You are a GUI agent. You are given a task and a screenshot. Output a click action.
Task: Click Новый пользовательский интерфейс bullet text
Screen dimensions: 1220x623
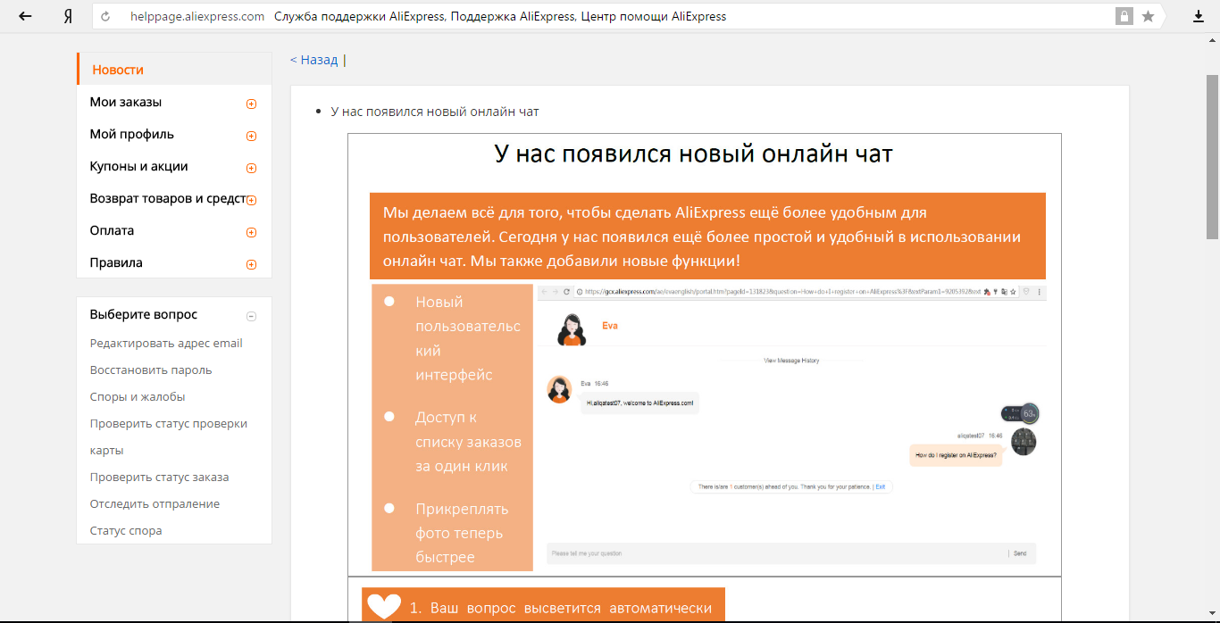468,338
